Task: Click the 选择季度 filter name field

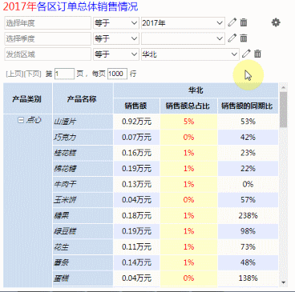Action: pyautogui.click(x=48, y=38)
